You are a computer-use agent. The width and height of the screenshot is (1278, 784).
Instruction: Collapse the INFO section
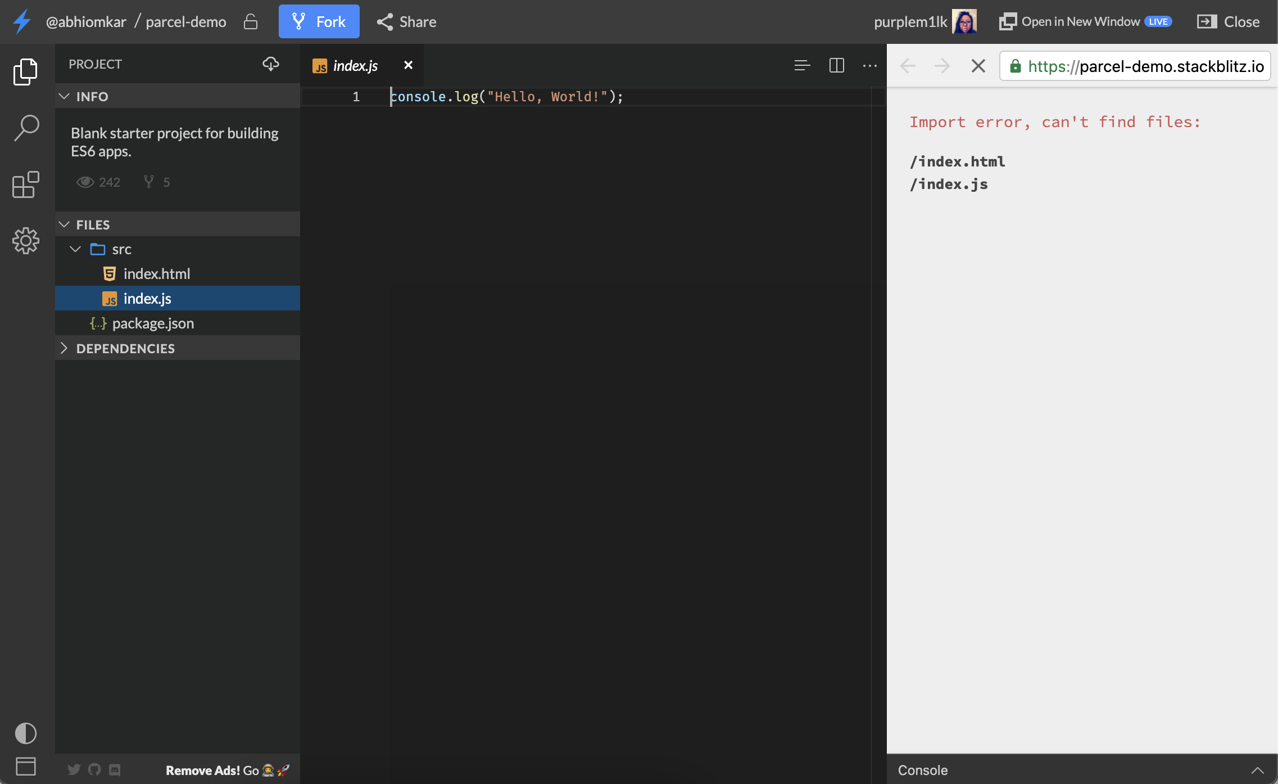pyautogui.click(x=64, y=96)
